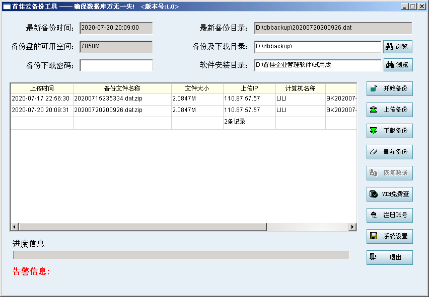The image size is (429, 297).
Task: Sort by the 上传时间 column header
Action: click(x=42, y=88)
